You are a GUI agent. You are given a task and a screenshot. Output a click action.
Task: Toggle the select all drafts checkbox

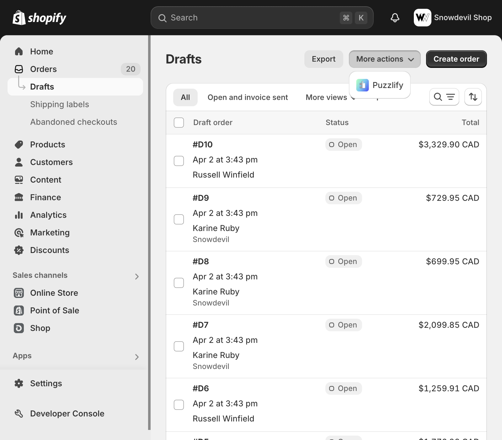coord(179,123)
